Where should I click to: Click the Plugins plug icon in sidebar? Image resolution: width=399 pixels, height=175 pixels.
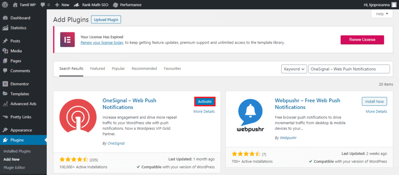pyautogui.click(x=5, y=140)
